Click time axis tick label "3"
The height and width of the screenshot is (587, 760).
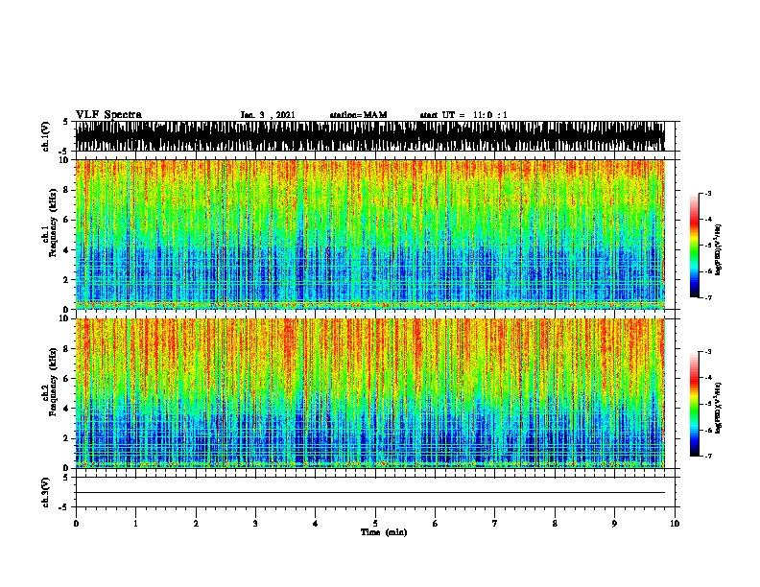coord(255,524)
